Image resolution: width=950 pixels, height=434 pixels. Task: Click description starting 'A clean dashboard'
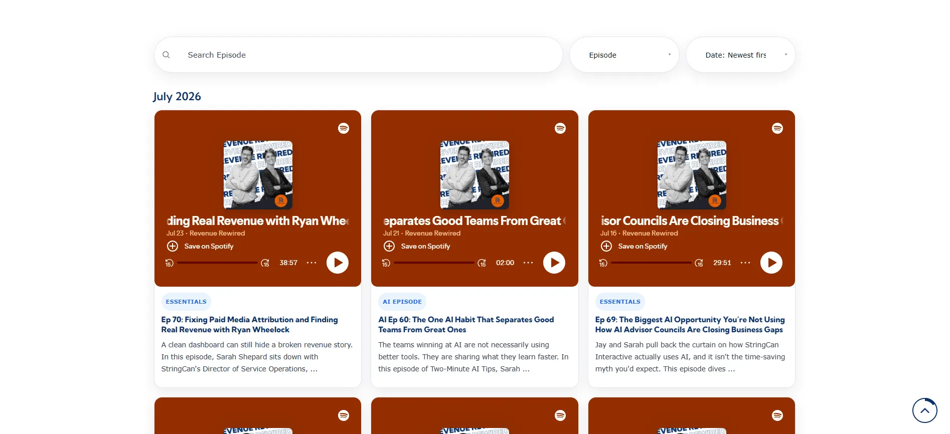(257, 357)
